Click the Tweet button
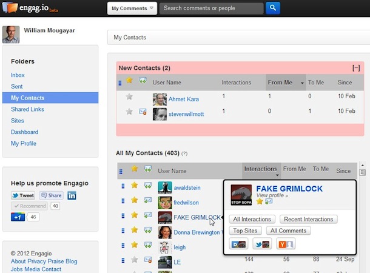The image size is (370, 273). tap(23, 195)
